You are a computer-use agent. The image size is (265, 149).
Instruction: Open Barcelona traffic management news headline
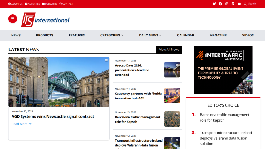[x=137, y=119]
